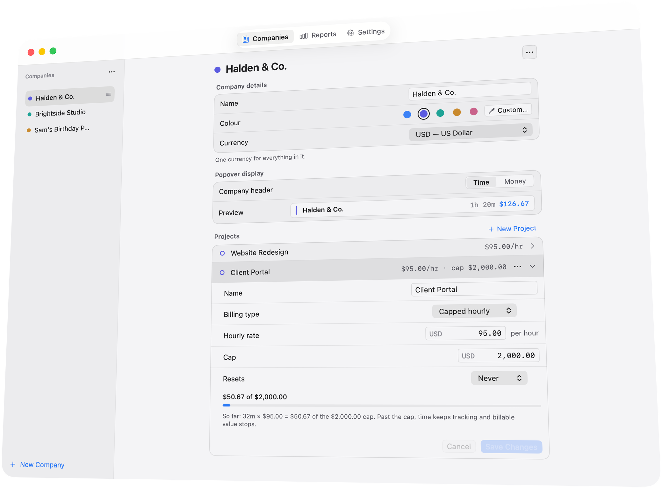Open the Settings tab

366,32
